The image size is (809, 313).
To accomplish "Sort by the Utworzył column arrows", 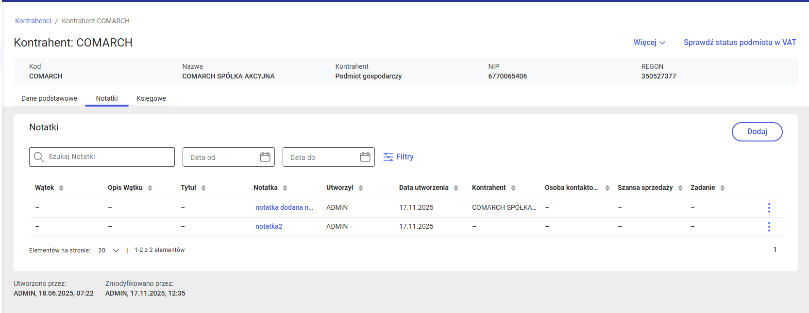I will point(361,188).
